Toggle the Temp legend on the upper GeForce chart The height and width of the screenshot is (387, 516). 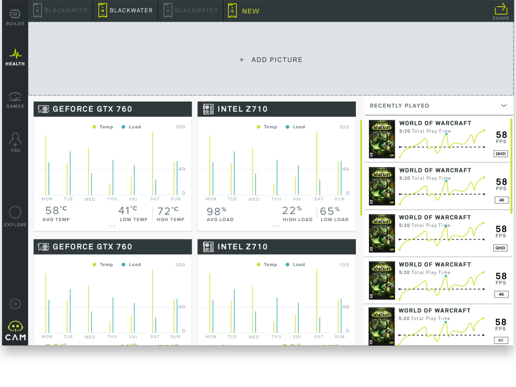(x=103, y=127)
